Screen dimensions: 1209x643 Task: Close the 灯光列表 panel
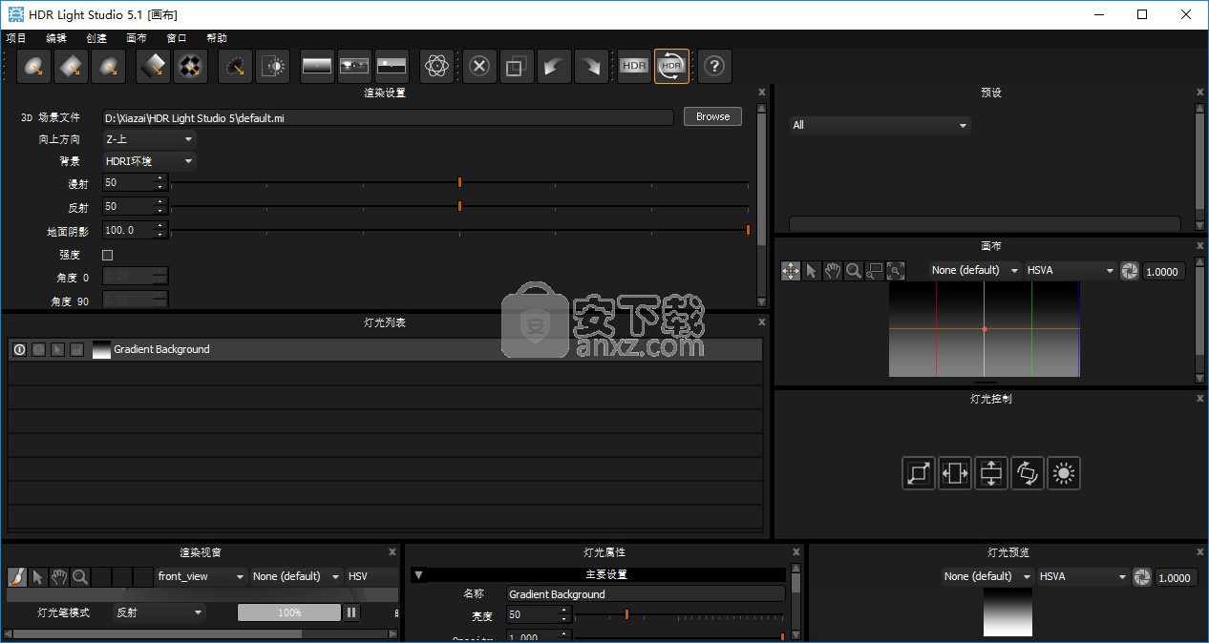761,322
